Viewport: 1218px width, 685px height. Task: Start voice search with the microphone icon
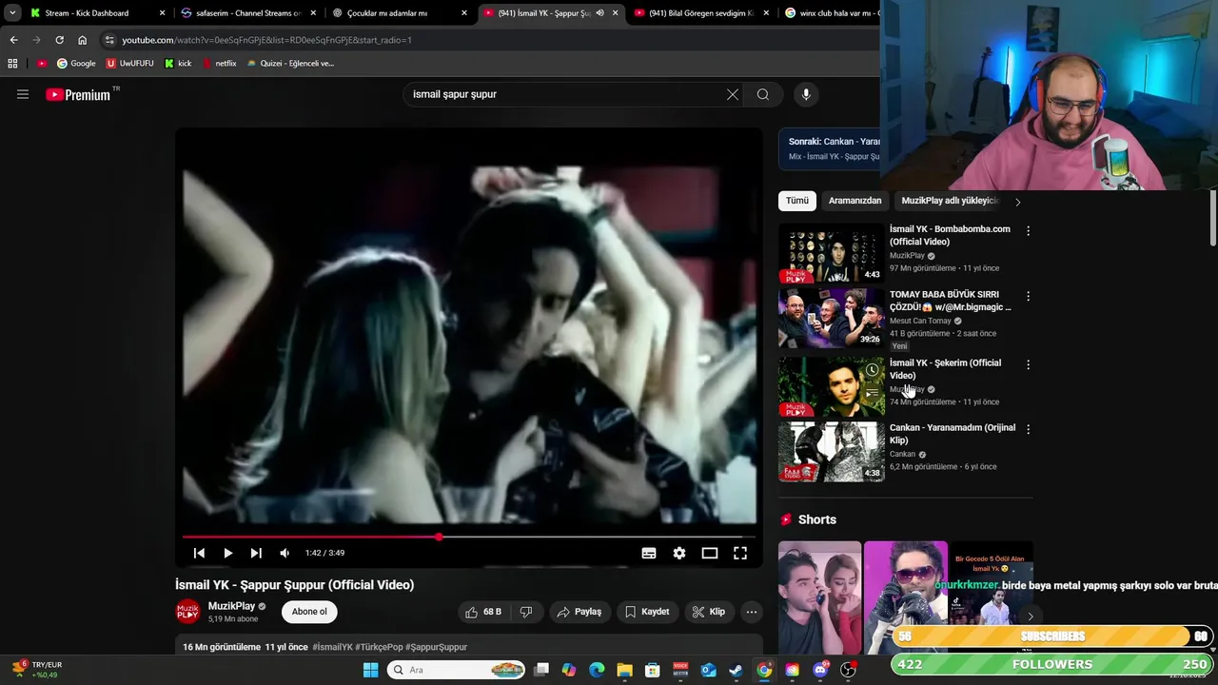pyautogui.click(x=806, y=94)
